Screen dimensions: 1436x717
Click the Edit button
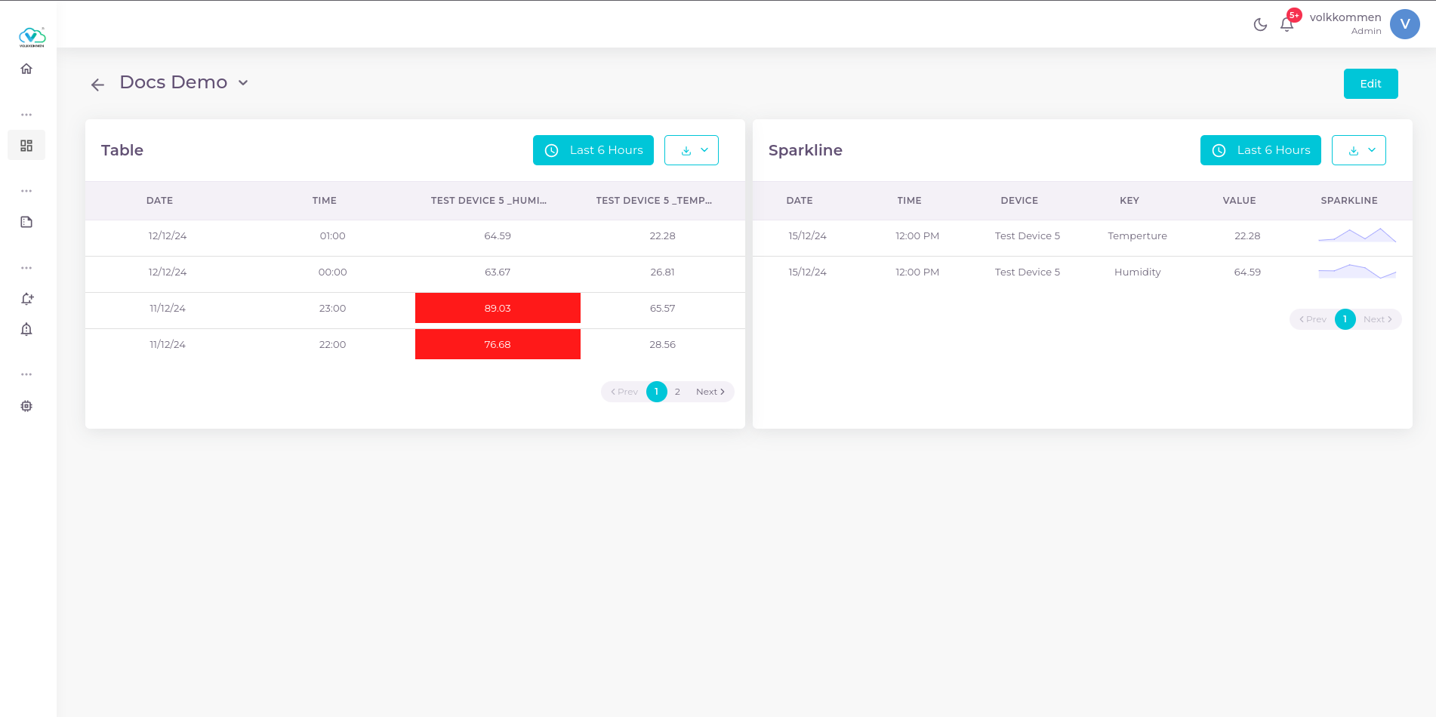[x=1370, y=84]
